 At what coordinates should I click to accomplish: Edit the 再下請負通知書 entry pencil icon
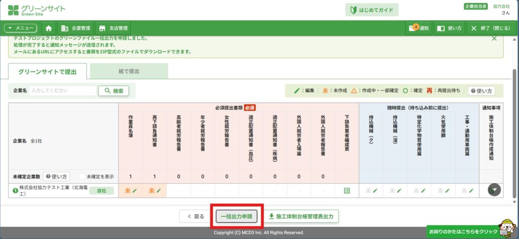click(159, 190)
